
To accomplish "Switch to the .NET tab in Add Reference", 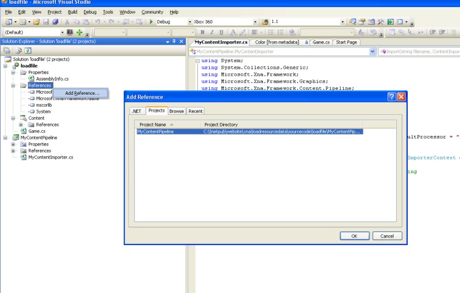I will point(136,111).
